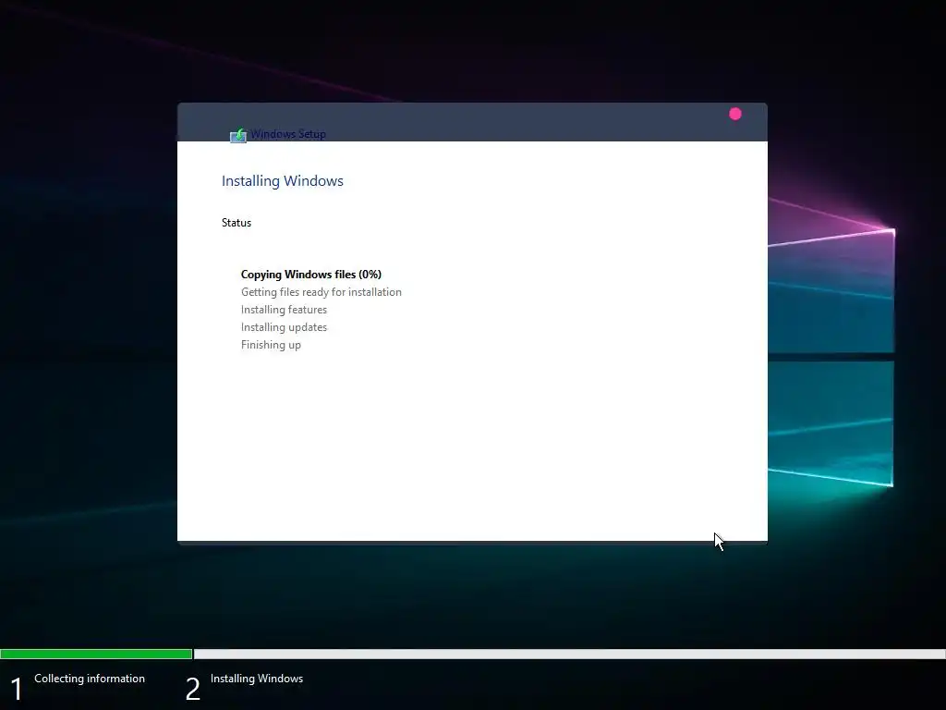Image resolution: width=946 pixels, height=710 pixels.
Task: Click the Installing updates step
Action: (x=284, y=327)
